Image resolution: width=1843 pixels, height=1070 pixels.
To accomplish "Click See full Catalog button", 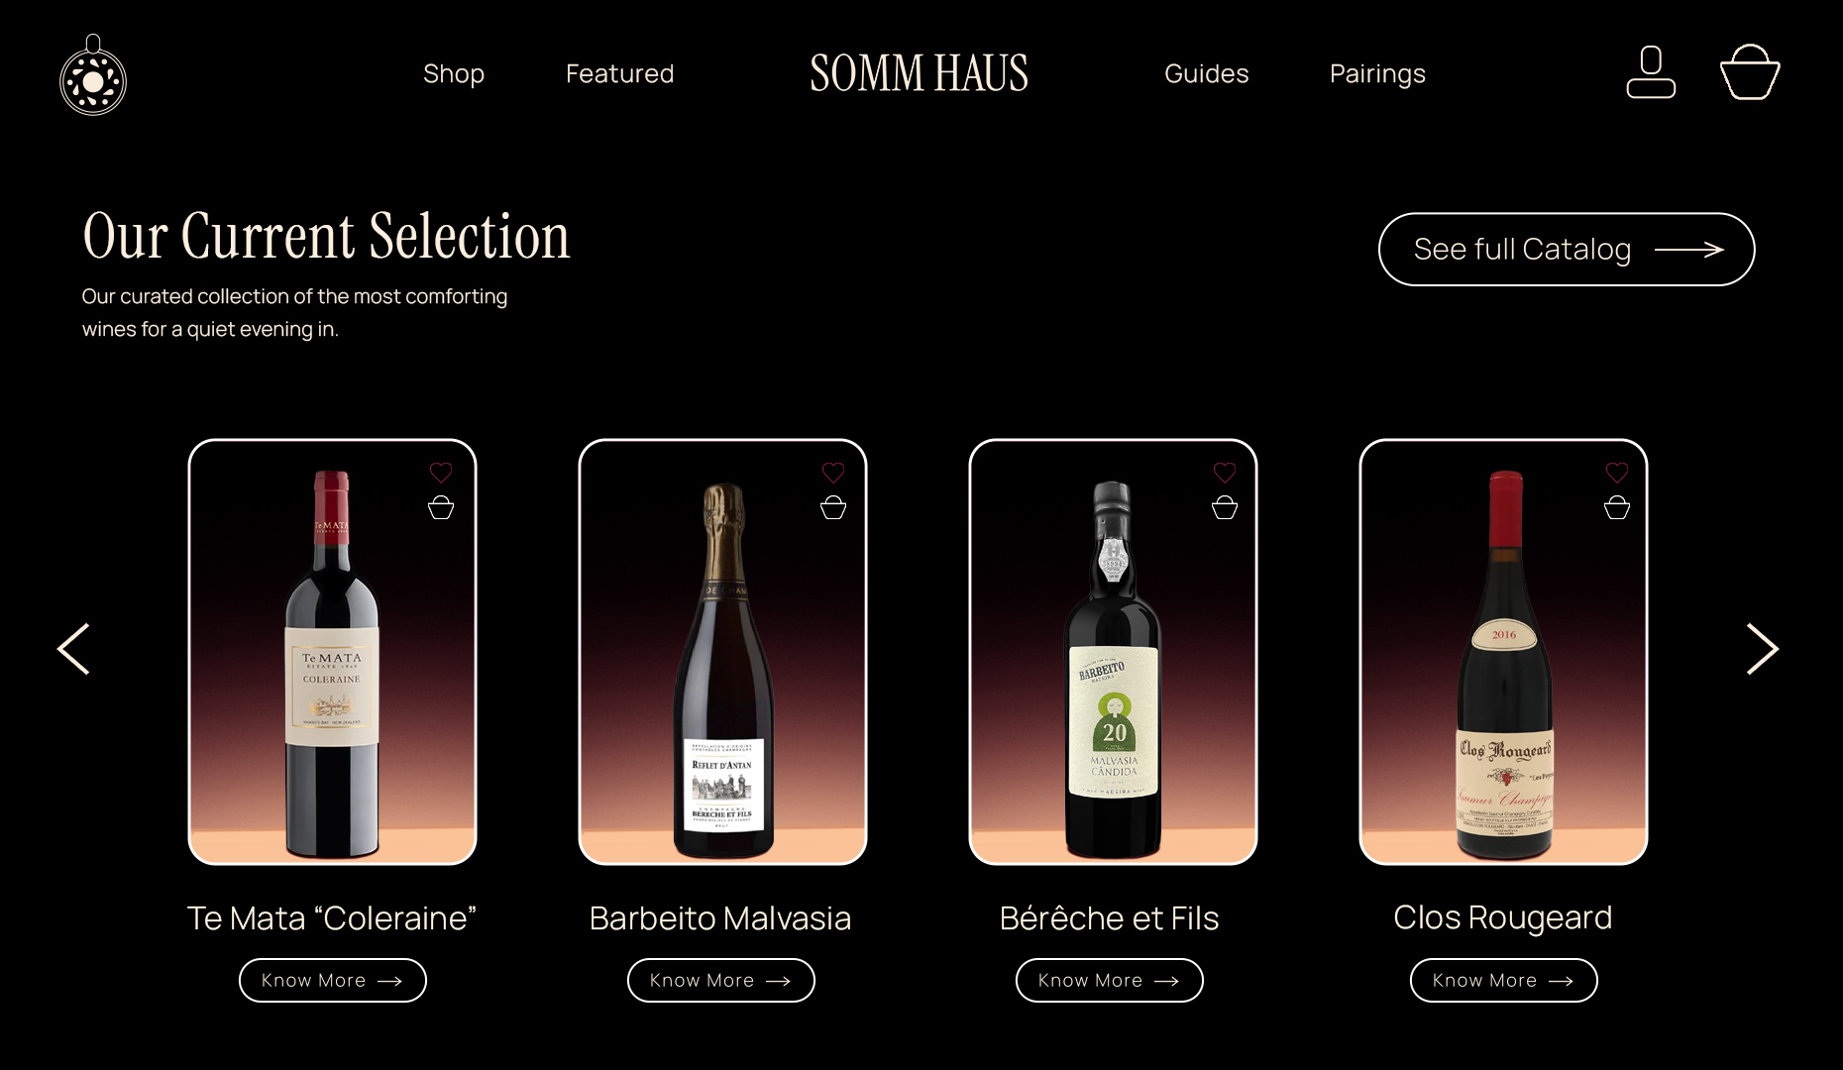I will click(1567, 250).
